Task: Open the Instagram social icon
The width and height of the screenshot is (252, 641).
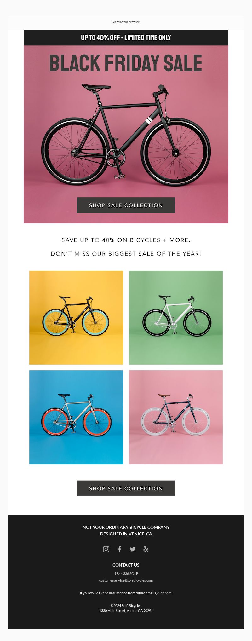Action: point(106,549)
